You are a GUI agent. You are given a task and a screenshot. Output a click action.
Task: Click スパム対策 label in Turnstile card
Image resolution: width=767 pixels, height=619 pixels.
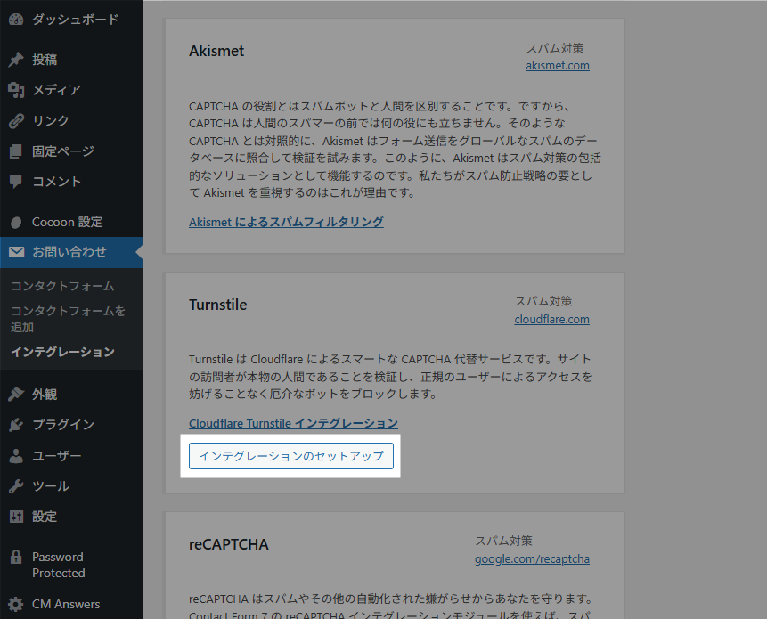coord(543,301)
